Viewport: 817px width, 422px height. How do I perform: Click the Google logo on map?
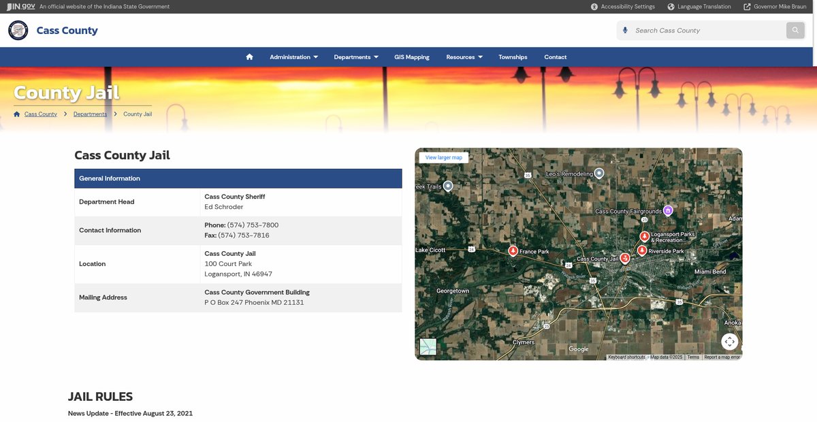(x=579, y=349)
